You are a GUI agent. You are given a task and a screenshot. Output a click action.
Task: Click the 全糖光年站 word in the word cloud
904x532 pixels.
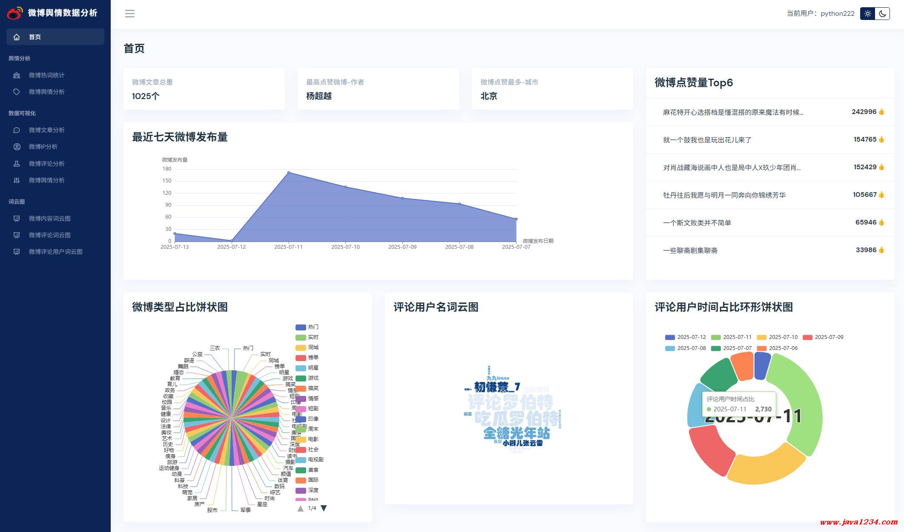coord(517,433)
